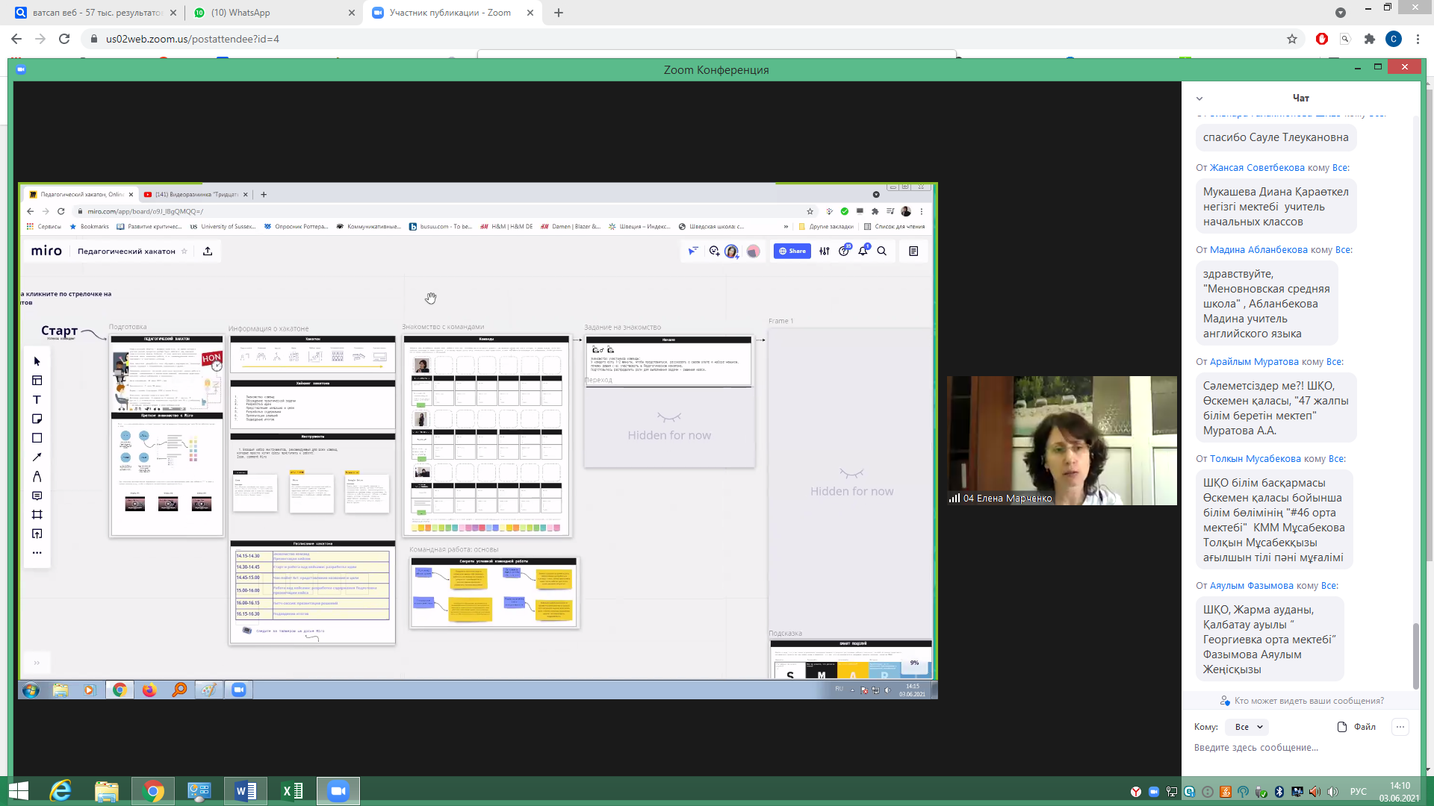
Task: Open the Miro notes panel icon
Action: pyautogui.click(x=913, y=252)
